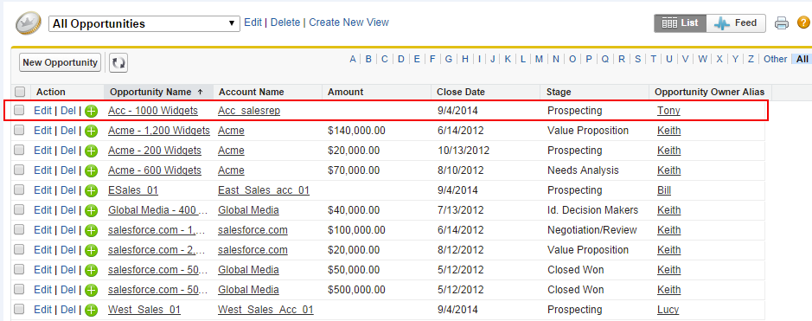Click the New Opportunity button

(x=60, y=62)
